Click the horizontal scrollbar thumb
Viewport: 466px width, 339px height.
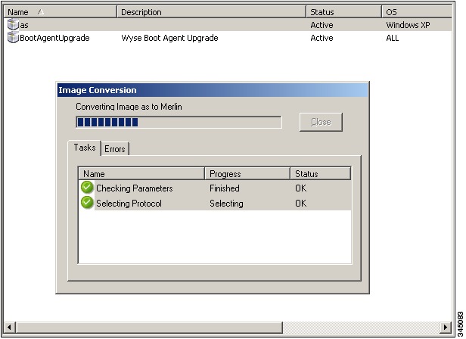pyautogui.click(x=148, y=328)
